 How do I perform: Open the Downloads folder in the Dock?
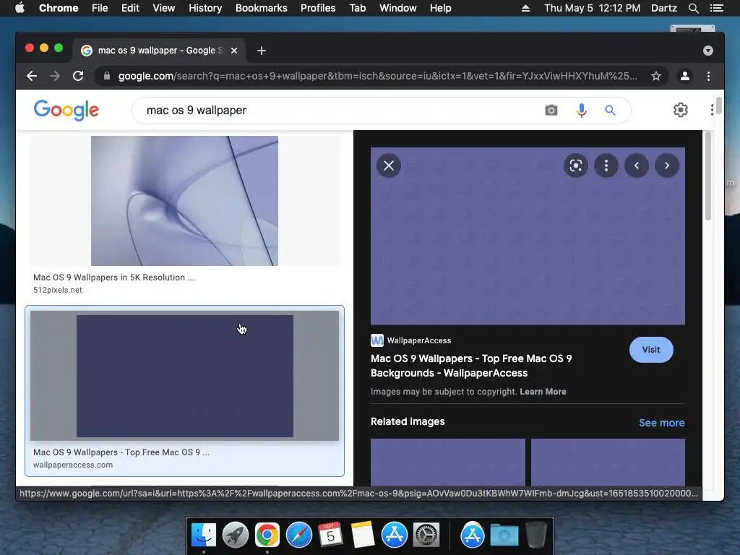point(504,535)
